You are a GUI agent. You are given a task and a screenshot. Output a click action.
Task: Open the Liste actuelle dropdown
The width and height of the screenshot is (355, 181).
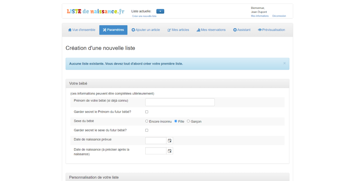160,11
